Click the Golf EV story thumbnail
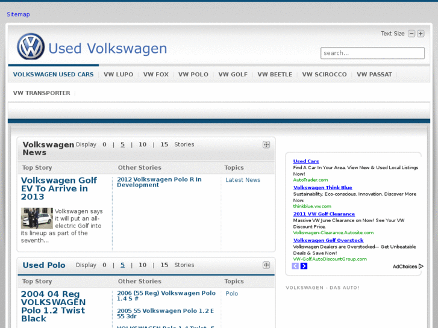438x328 pixels. pos(37,218)
